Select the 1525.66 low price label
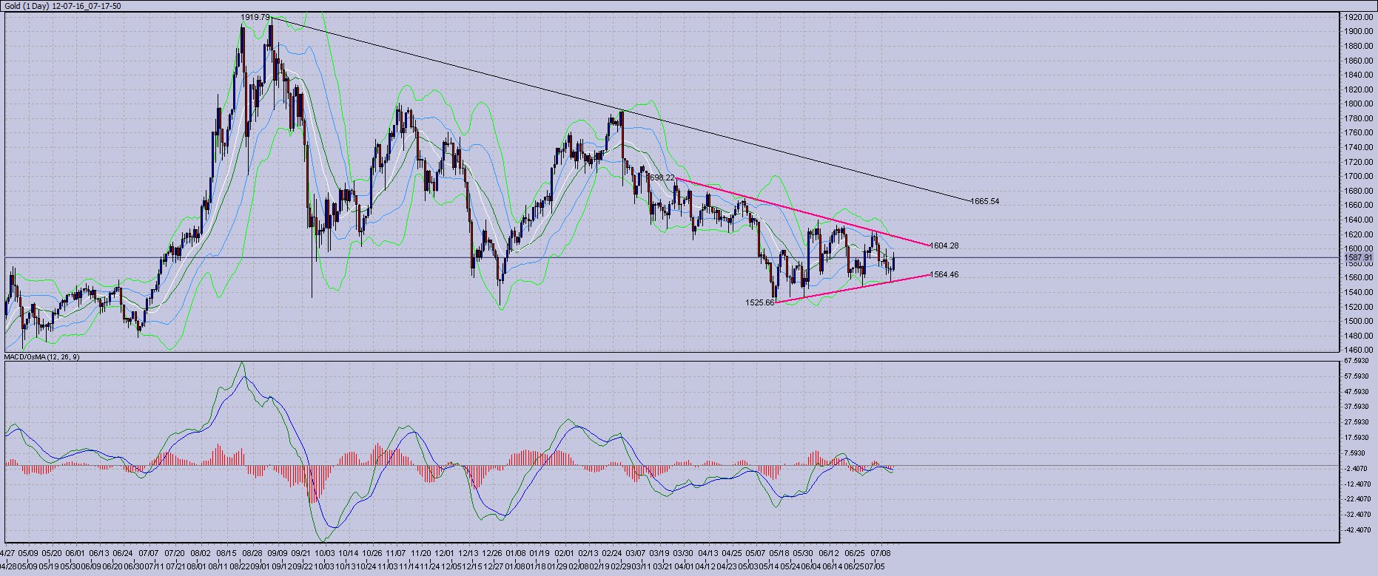The height and width of the screenshot is (576, 1378). coord(760,302)
